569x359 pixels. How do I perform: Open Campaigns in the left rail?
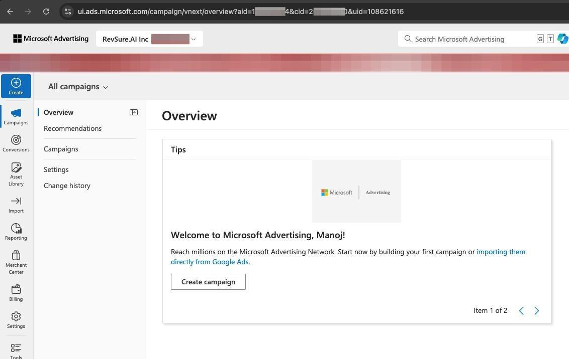16,116
